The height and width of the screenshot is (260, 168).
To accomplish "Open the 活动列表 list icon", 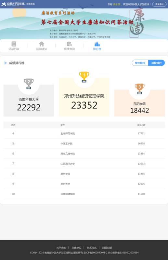I will coord(14,44).
